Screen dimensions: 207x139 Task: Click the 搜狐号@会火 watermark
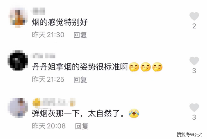point(189,135)
